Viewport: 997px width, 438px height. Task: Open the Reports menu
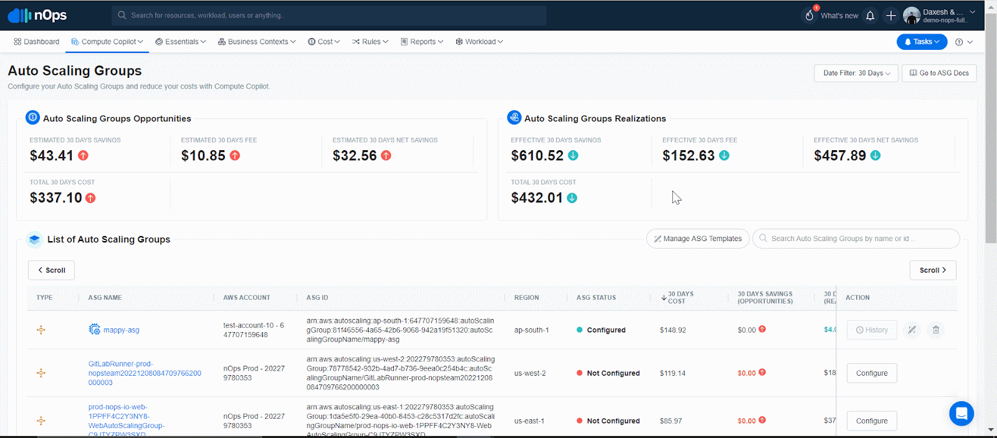422,42
